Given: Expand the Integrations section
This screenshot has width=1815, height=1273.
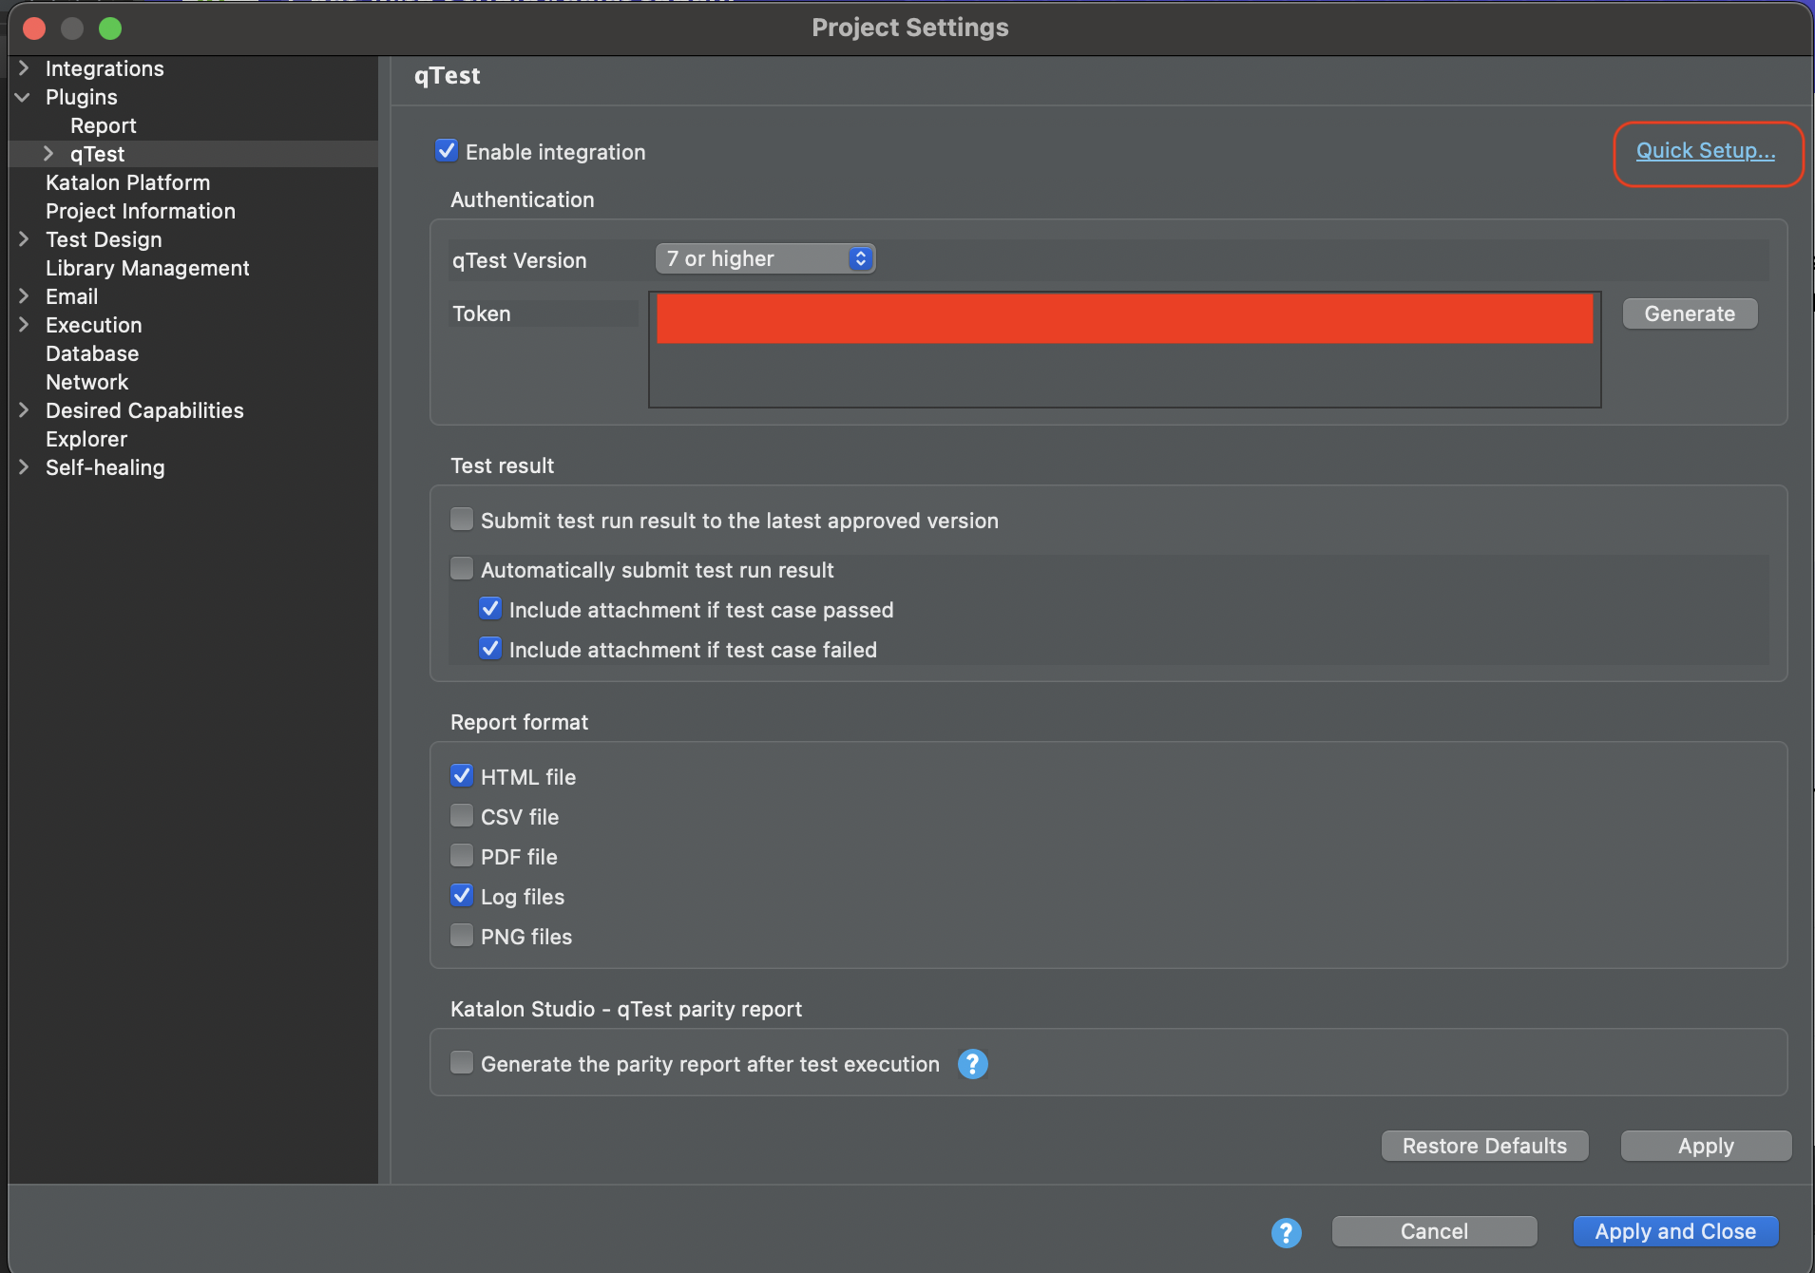Looking at the screenshot, I should pos(23,68).
